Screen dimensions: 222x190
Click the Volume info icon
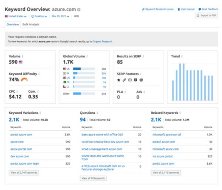tap(22, 56)
